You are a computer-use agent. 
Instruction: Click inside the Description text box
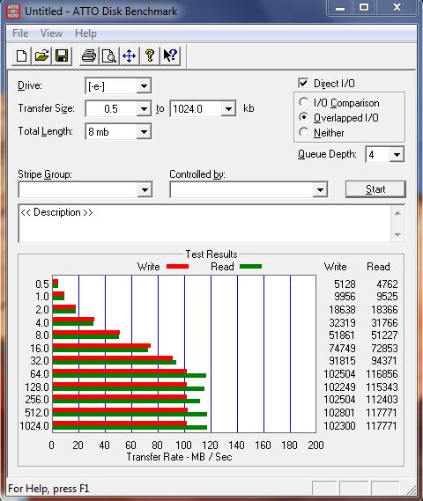coord(204,224)
